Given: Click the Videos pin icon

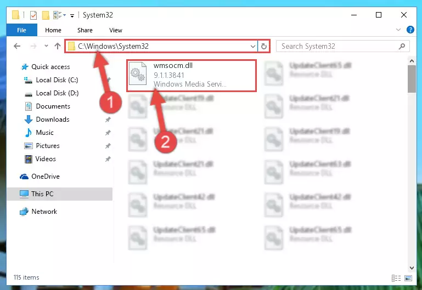Looking at the screenshot, I should point(108,159).
